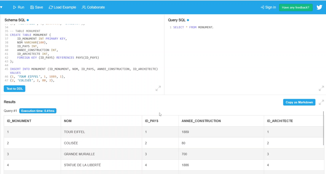
Task: Select the TOUR EIFFEL cell in results
Action: pyautogui.click(x=74, y=132)
